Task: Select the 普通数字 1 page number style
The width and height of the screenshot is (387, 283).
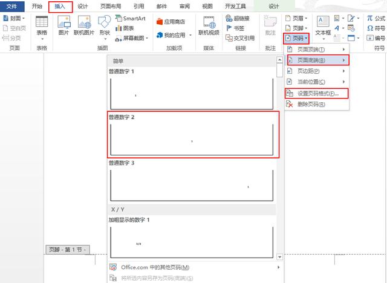Action: [x=192, y=89]
